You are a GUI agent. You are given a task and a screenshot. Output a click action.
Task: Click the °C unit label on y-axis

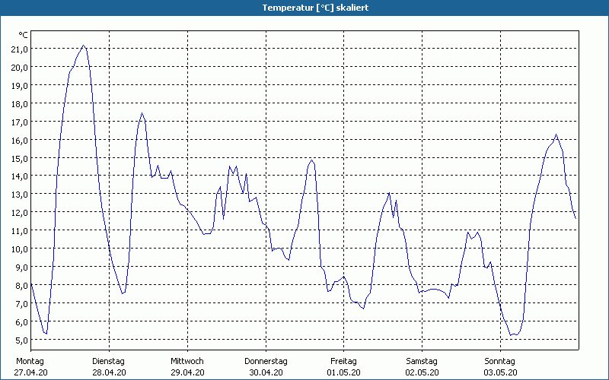click(23, 35)
